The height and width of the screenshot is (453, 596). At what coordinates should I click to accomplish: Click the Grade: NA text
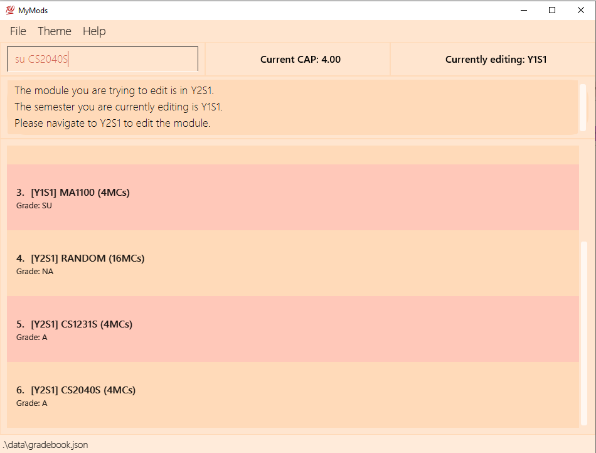click(35, 271)
